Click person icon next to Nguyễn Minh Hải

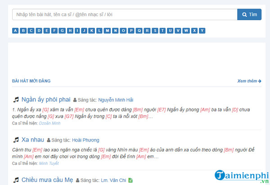point(75,100)
